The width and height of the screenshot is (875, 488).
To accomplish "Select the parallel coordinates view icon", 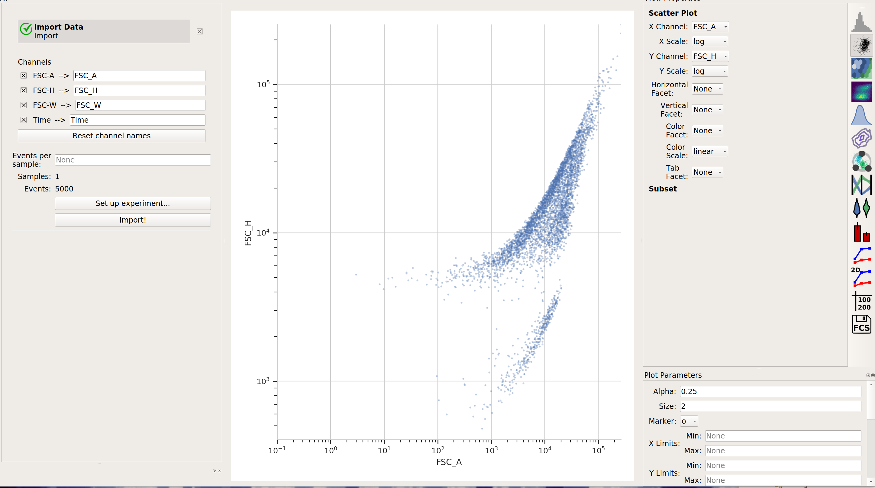I will [861, 185].
